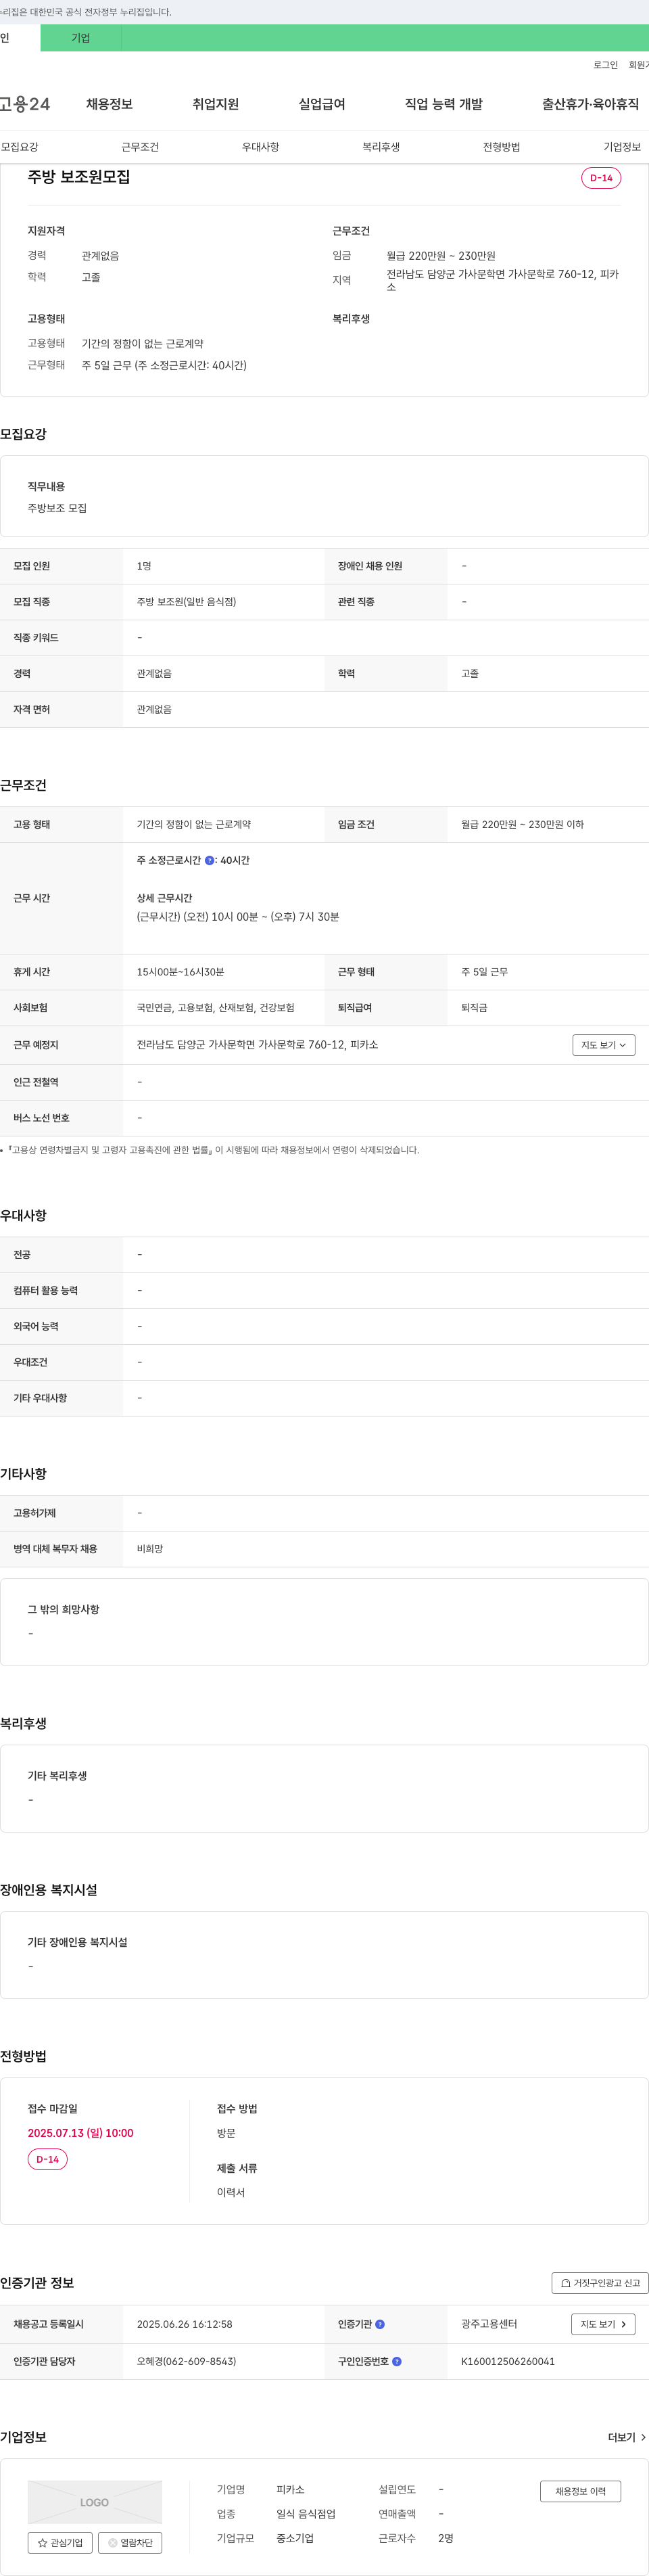Click 중소기업 company size text

(x=295, y=2538)
